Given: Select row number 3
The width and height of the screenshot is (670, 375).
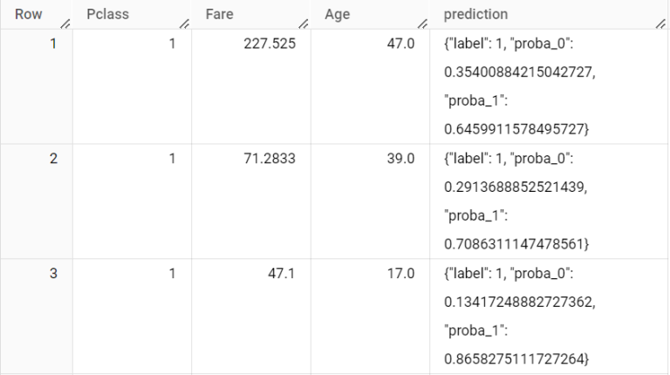Looking at the screenshot, I should coord(52,273).
